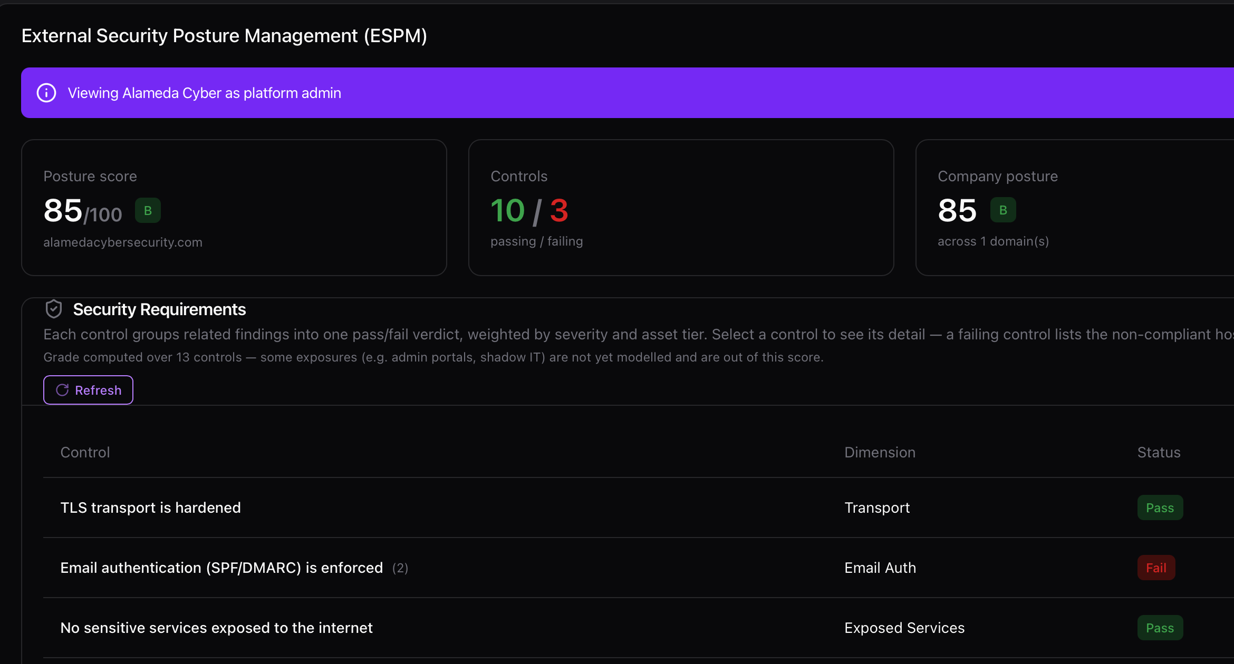1234x664 pixels.
Task: Click the shield icon beside Security Requirements
Action: click(x=54, y=309)
